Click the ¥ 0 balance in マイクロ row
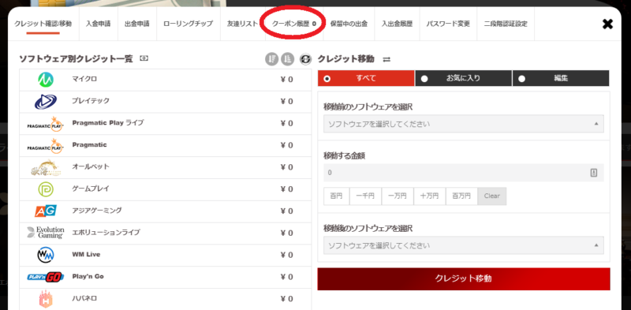Viewport: 631px width, 310px height. (x=286, y=80)
